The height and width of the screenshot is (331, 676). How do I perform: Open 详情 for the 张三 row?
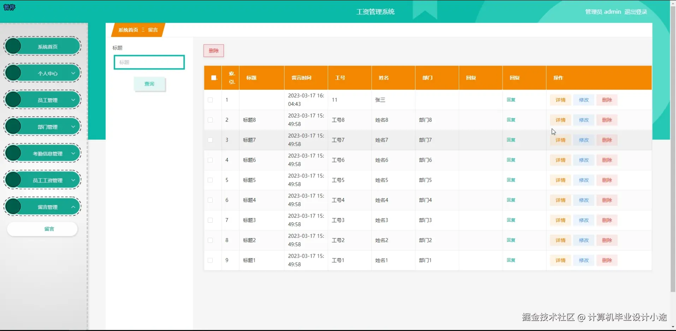[561, 100]
